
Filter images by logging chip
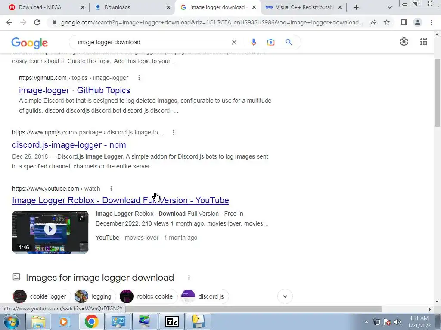point(95,296)
